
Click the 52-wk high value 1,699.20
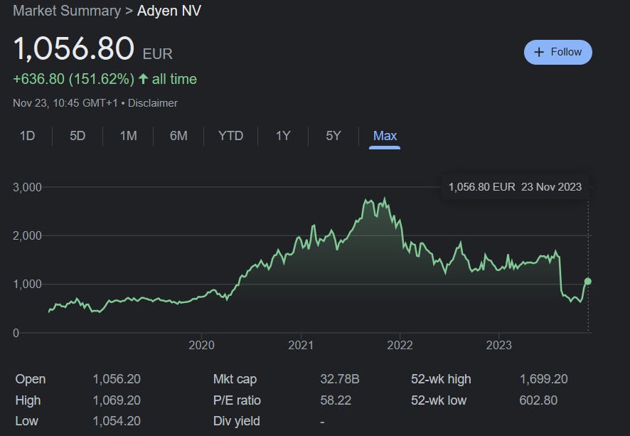point(544,379)
